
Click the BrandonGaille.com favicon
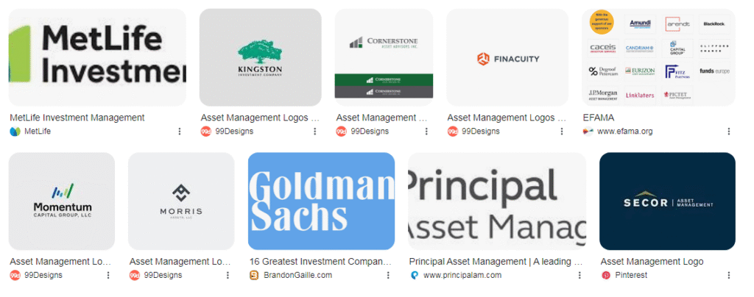254,275
